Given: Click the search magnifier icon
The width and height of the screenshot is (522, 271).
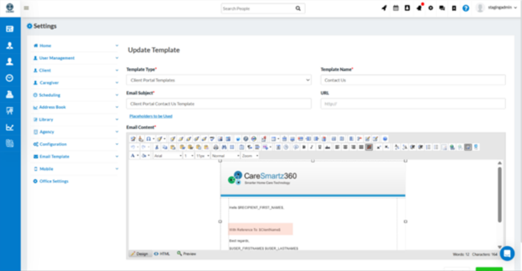Looking at the screenshot, I should click(298, 8).
